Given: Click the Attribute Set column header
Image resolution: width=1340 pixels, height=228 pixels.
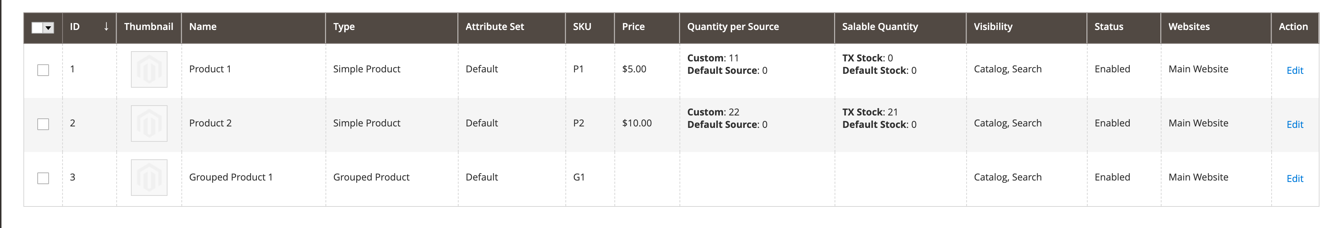Looking at the screenshot, I should click(x=494, y=26).
